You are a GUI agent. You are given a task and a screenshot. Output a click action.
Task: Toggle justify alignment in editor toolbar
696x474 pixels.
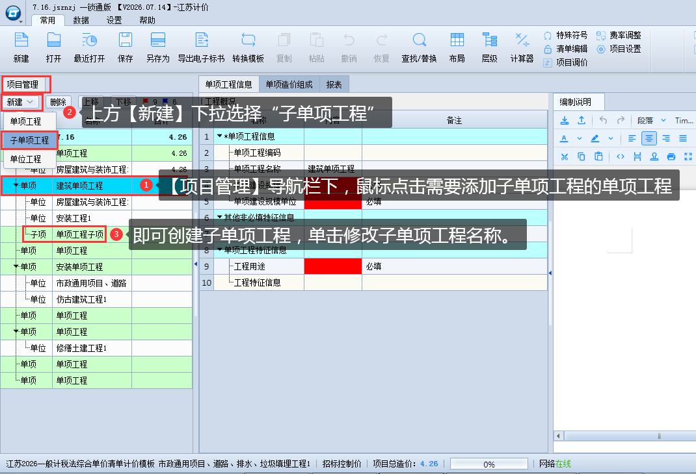click(683, 139)
